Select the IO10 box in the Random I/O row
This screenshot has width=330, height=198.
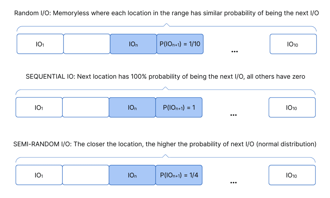click(x=293, y=44)
